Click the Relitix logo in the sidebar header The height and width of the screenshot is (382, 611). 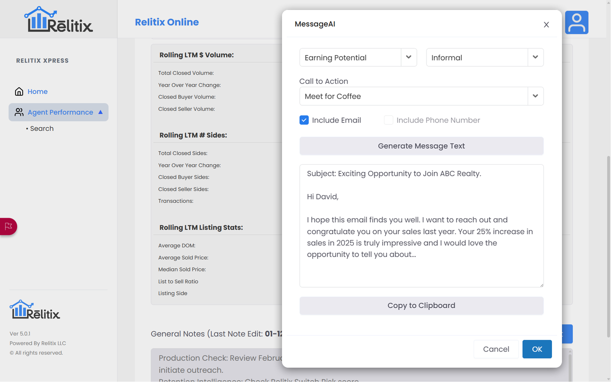pyautogui.click(x=59, y=20)
